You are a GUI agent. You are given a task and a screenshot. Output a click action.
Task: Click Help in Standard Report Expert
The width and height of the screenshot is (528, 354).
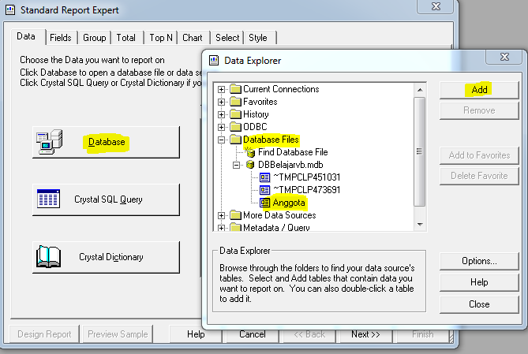click(196, 334)
